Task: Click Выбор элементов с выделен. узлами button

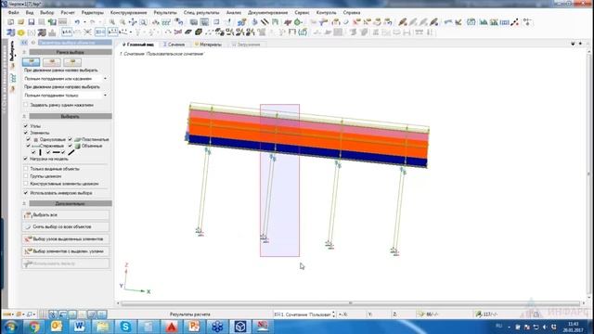Action: [66, 251]
